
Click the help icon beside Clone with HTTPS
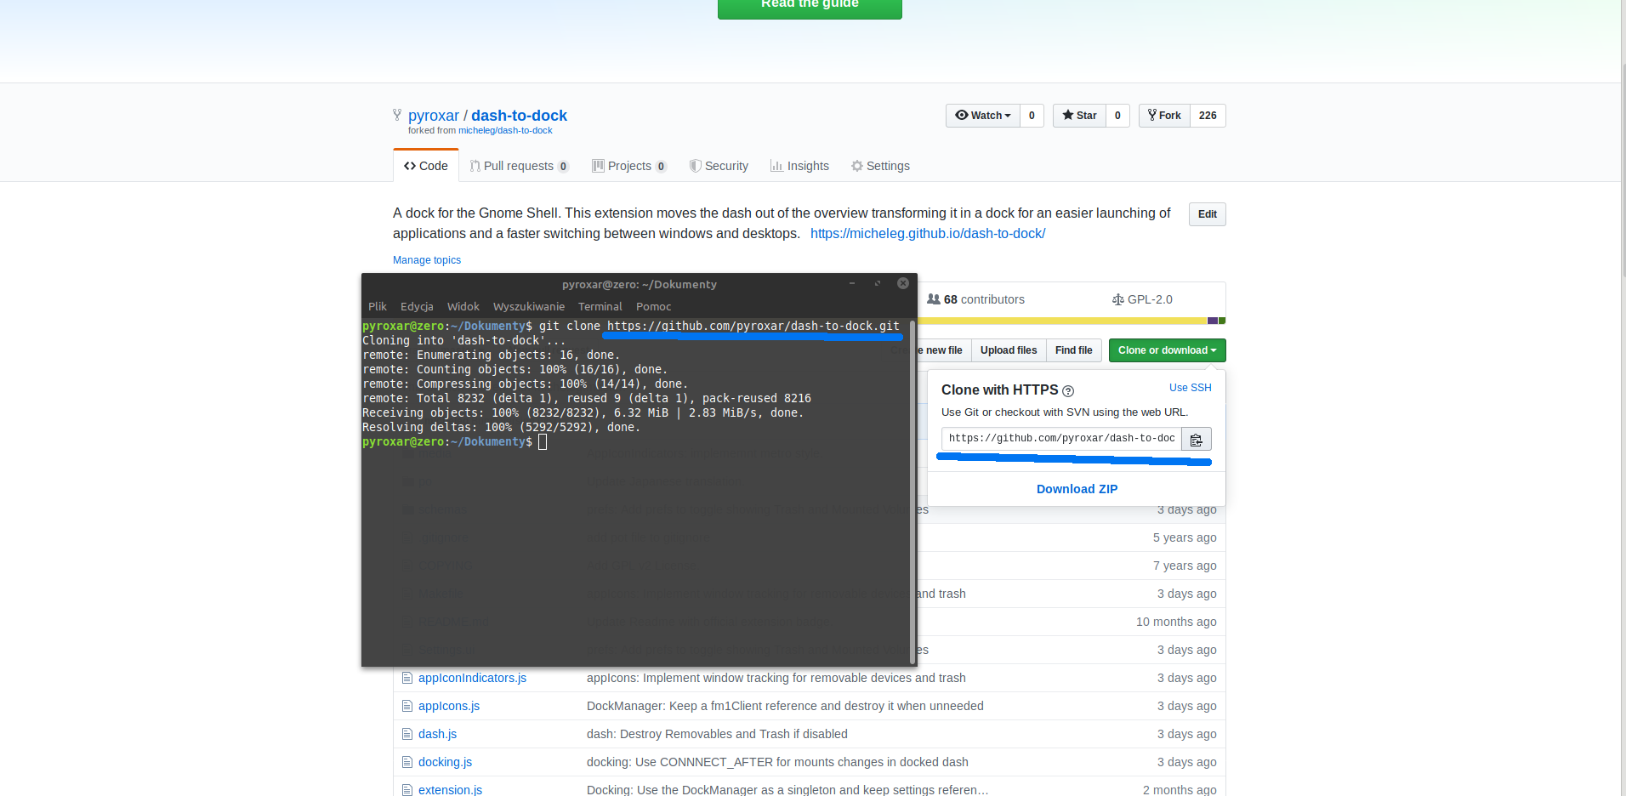click(x=1068, y=391)
